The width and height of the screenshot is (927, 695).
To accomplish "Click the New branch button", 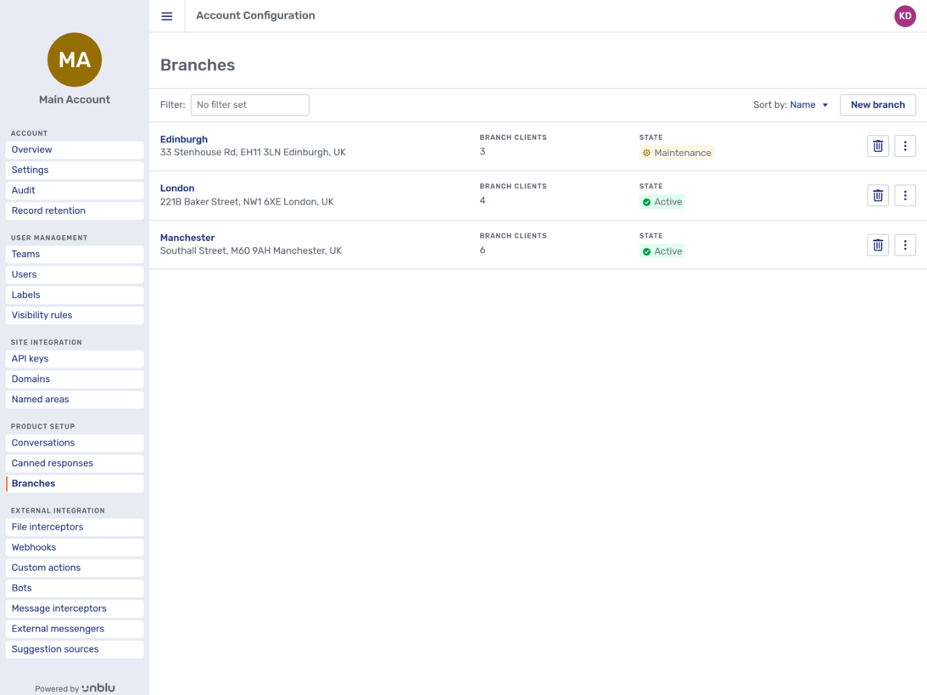I will [877, 105].
